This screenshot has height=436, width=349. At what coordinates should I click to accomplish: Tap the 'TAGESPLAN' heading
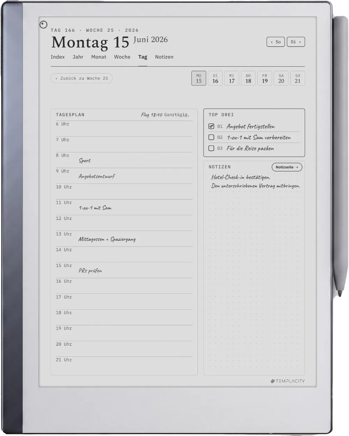[70, 115]
